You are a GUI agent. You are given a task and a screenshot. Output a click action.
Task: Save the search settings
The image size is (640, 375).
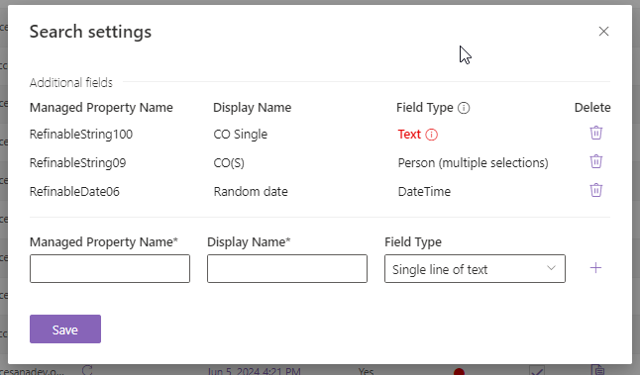65,328
